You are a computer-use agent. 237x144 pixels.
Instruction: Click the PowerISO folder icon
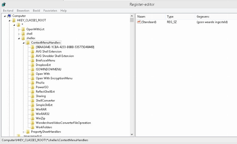[x=33, y=87]
